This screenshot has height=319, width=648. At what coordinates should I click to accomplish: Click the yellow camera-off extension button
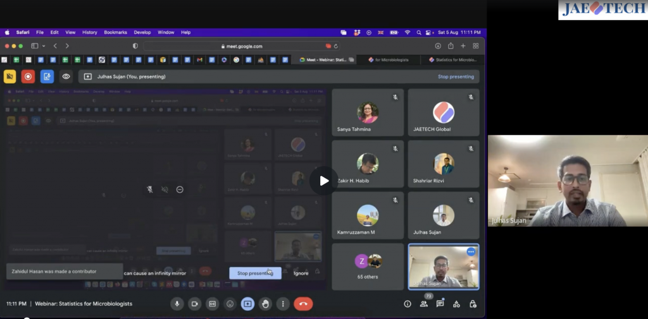(10, 76)
